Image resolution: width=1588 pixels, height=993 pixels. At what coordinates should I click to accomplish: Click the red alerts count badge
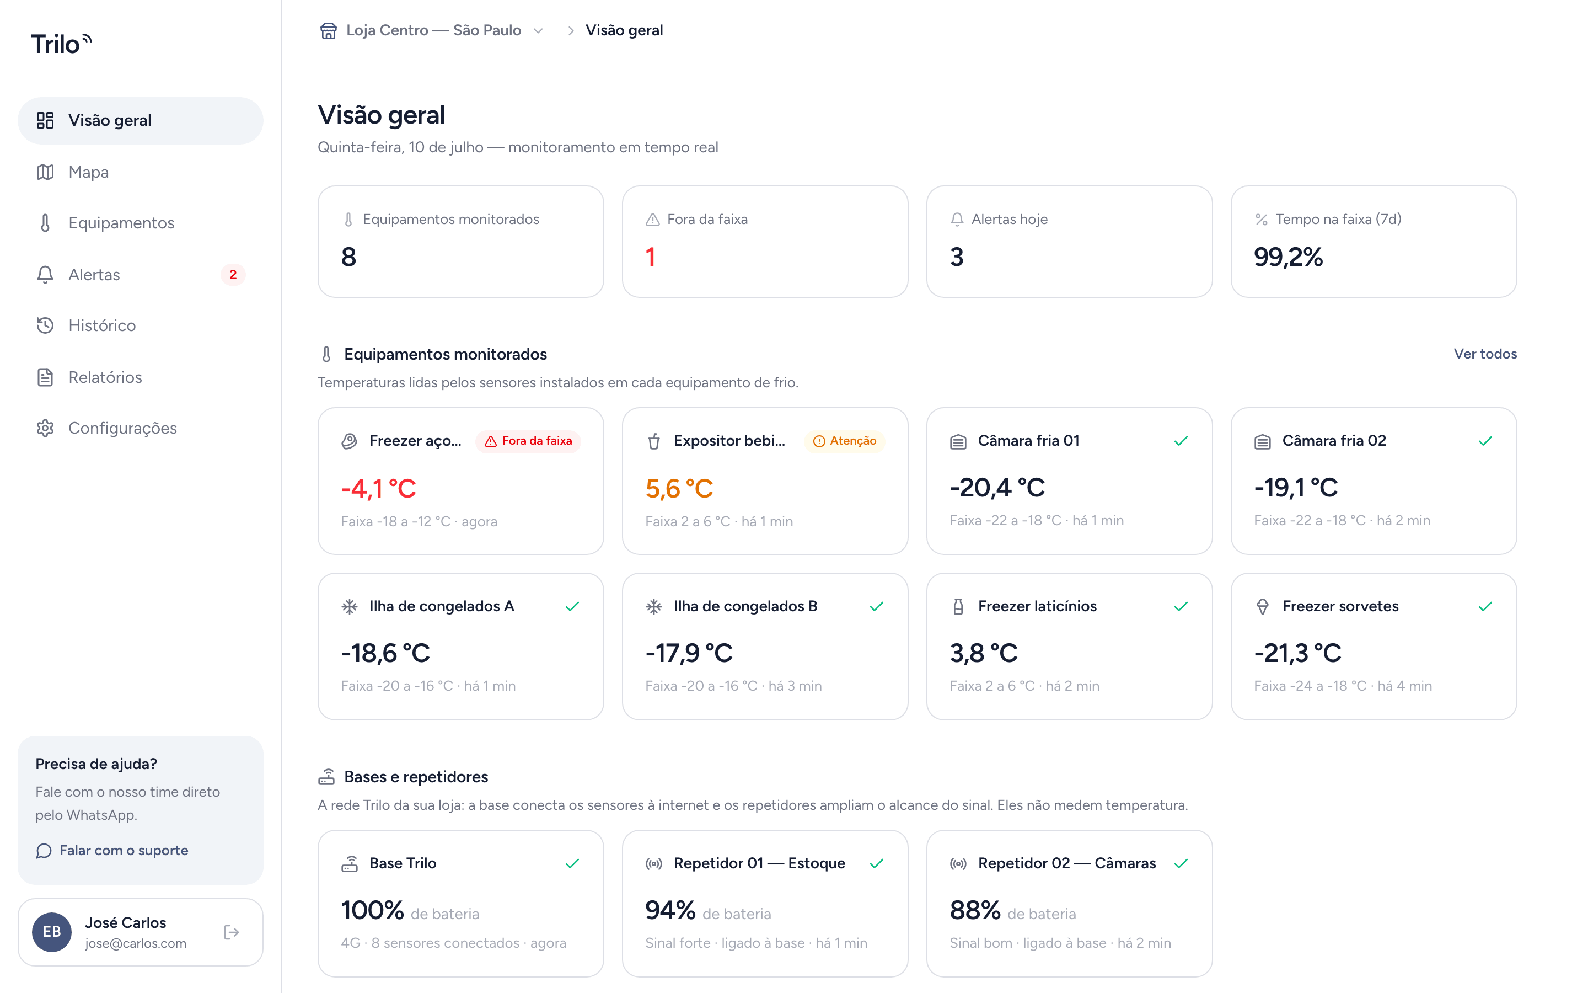(233, 275)
